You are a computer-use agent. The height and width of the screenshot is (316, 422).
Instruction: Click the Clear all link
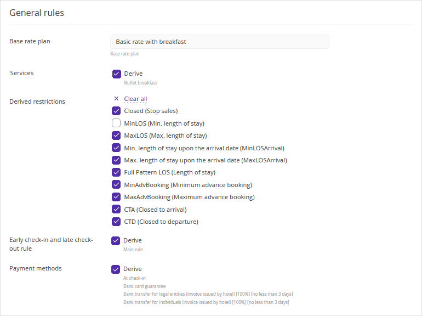pos(135,99)
